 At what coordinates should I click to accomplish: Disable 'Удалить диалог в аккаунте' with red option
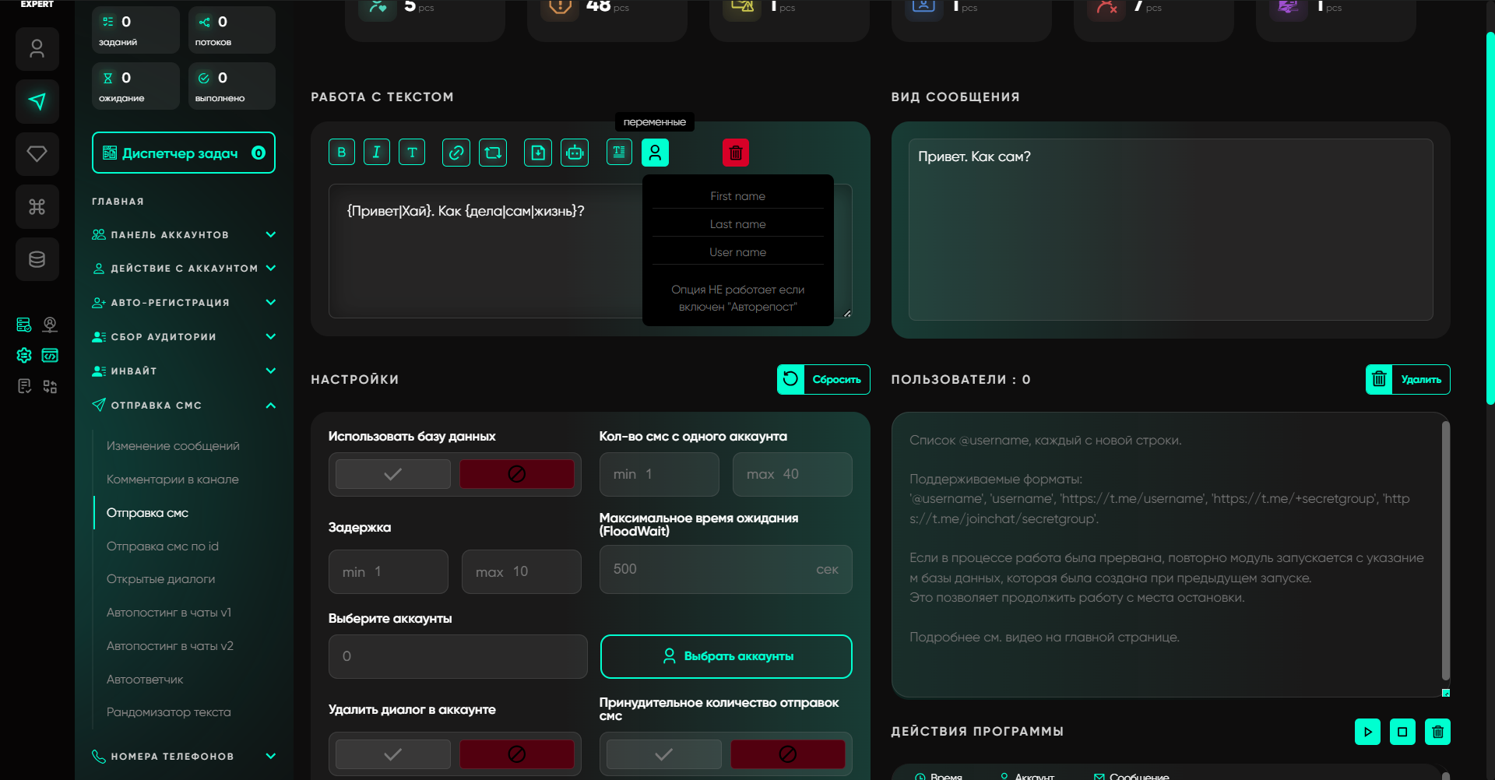pos(516,754)
